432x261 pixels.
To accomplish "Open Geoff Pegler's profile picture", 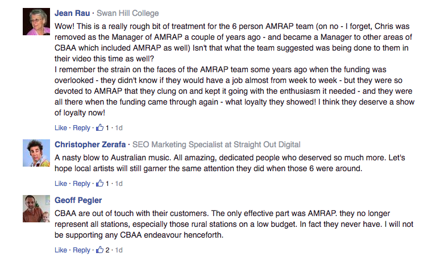I will [x=36, y=209].
